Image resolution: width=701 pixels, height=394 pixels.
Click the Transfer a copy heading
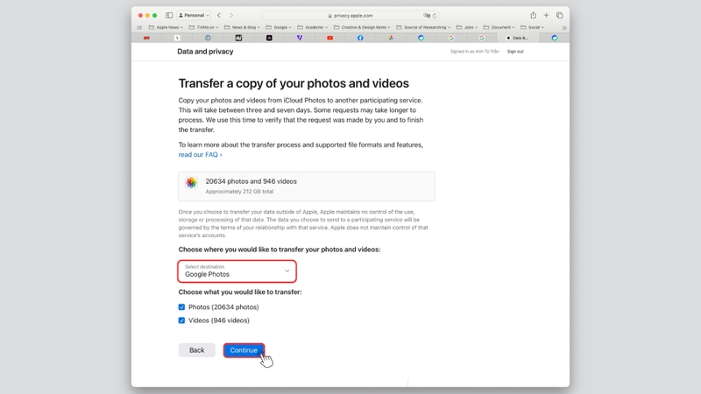pos(294,83)
